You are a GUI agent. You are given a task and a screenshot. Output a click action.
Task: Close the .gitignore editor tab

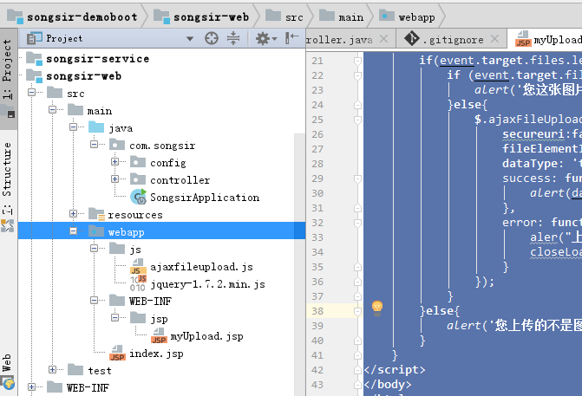tap(494, 39)
